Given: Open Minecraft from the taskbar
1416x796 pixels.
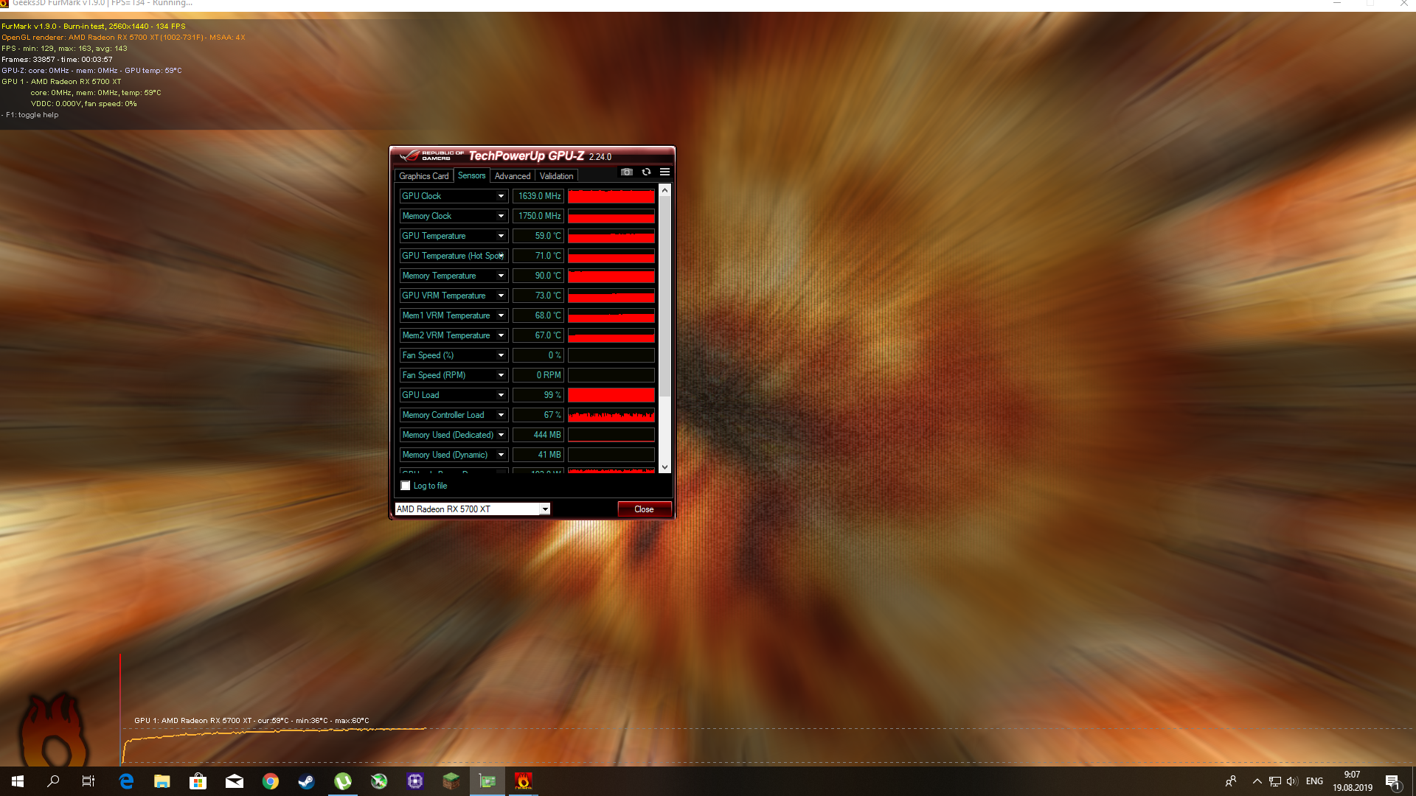Looking at the screenshot, I should 451,781.
